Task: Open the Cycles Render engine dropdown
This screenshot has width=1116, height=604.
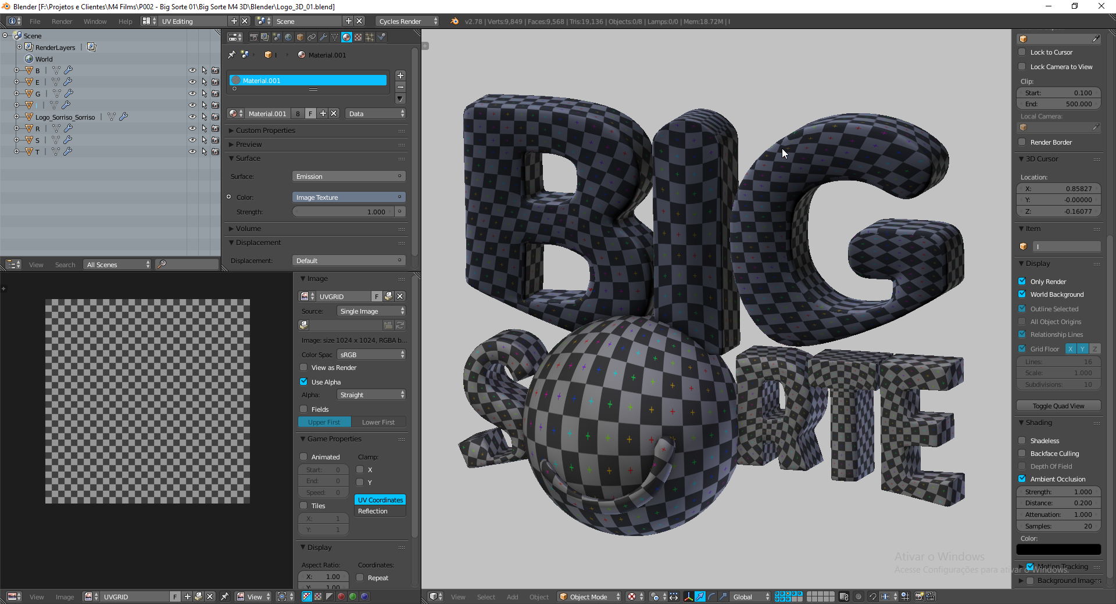Action: pyautogui.click(x=407, y=21)
